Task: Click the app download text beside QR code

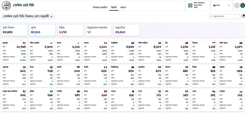Action: pyautogui.click(x=199, y=5)
